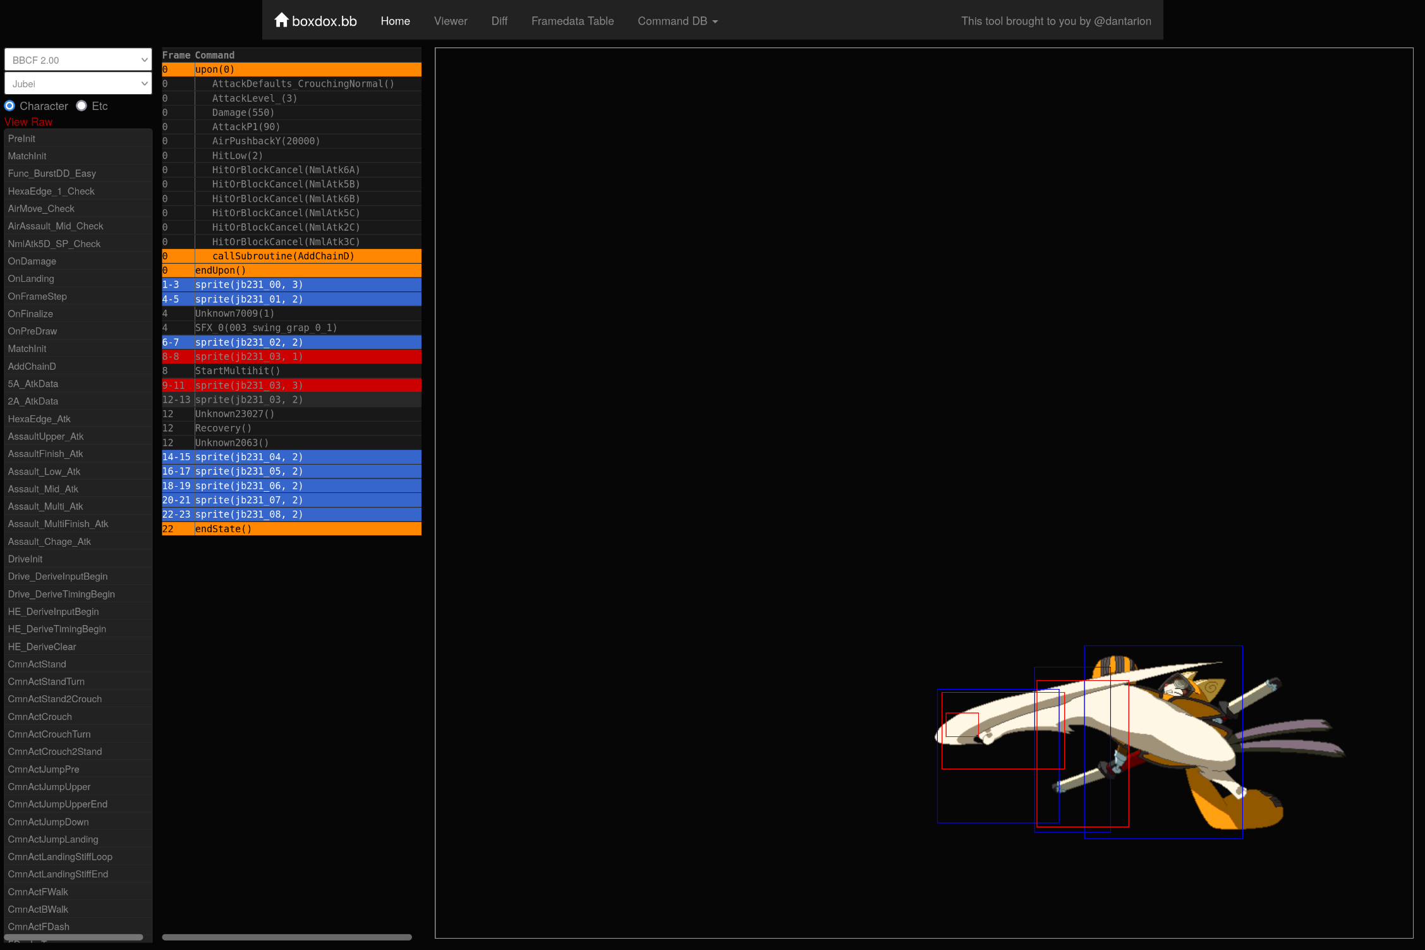
Task: Click the AddChainD subroutine entry
Action: pos(33,366)
